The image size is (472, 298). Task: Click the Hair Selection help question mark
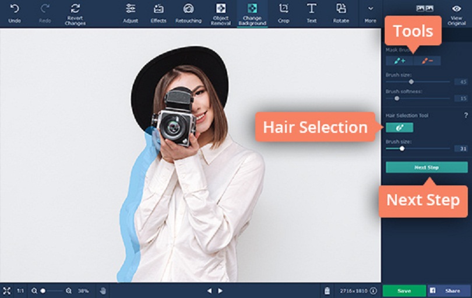coord(466,116)
